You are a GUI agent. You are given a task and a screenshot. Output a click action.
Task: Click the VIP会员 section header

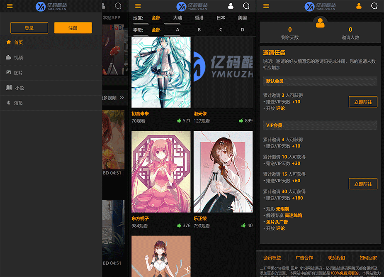click(320, 125)
